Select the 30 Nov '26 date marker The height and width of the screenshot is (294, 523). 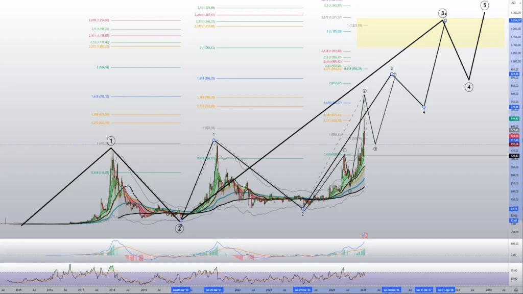[391, 289]
